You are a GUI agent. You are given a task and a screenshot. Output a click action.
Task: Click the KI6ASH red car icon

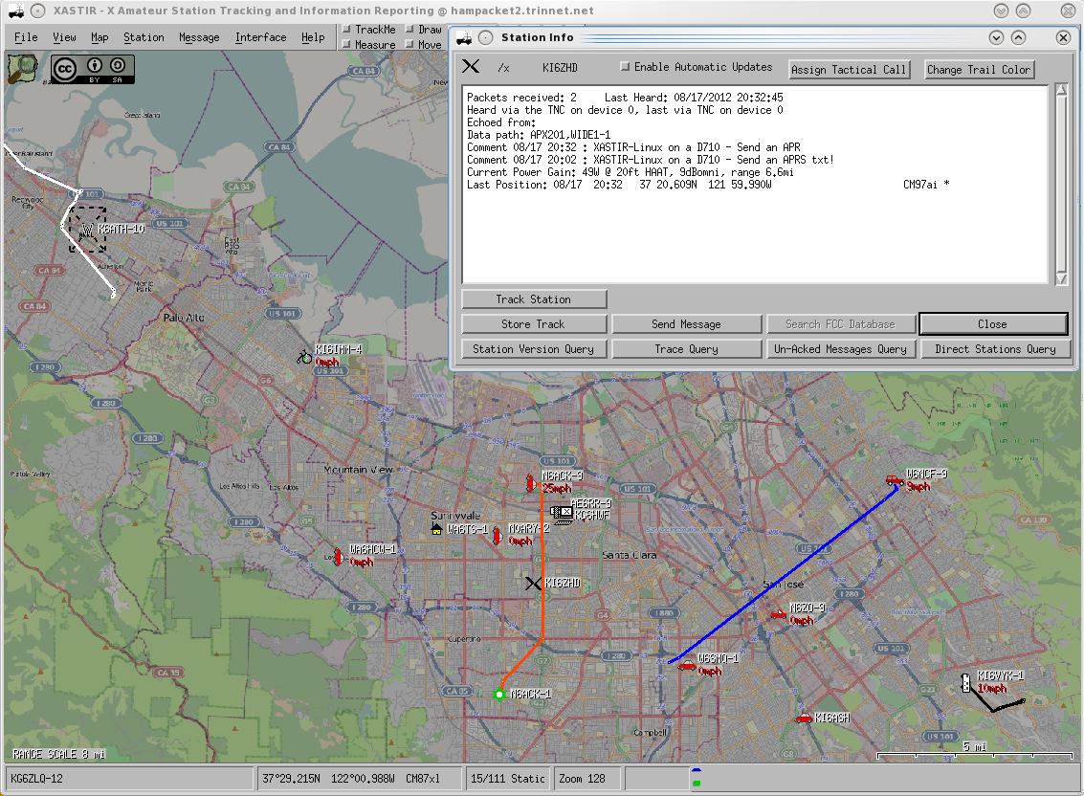(804, 718)
